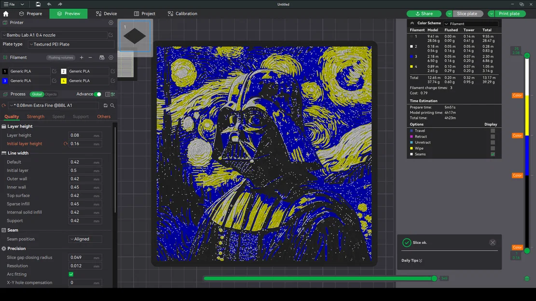The width and height of the screenshot is (536, 301).
Task: Click the Share button
Action: pos(424,13)
